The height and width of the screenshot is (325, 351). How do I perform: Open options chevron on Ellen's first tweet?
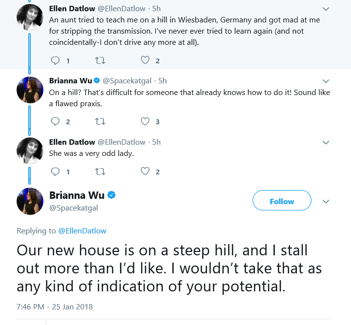point(326,9)
